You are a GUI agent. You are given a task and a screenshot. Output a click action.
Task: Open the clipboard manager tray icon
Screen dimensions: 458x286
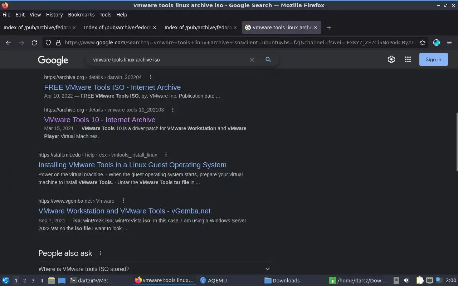pyautogui.click(x=420, y=280)
